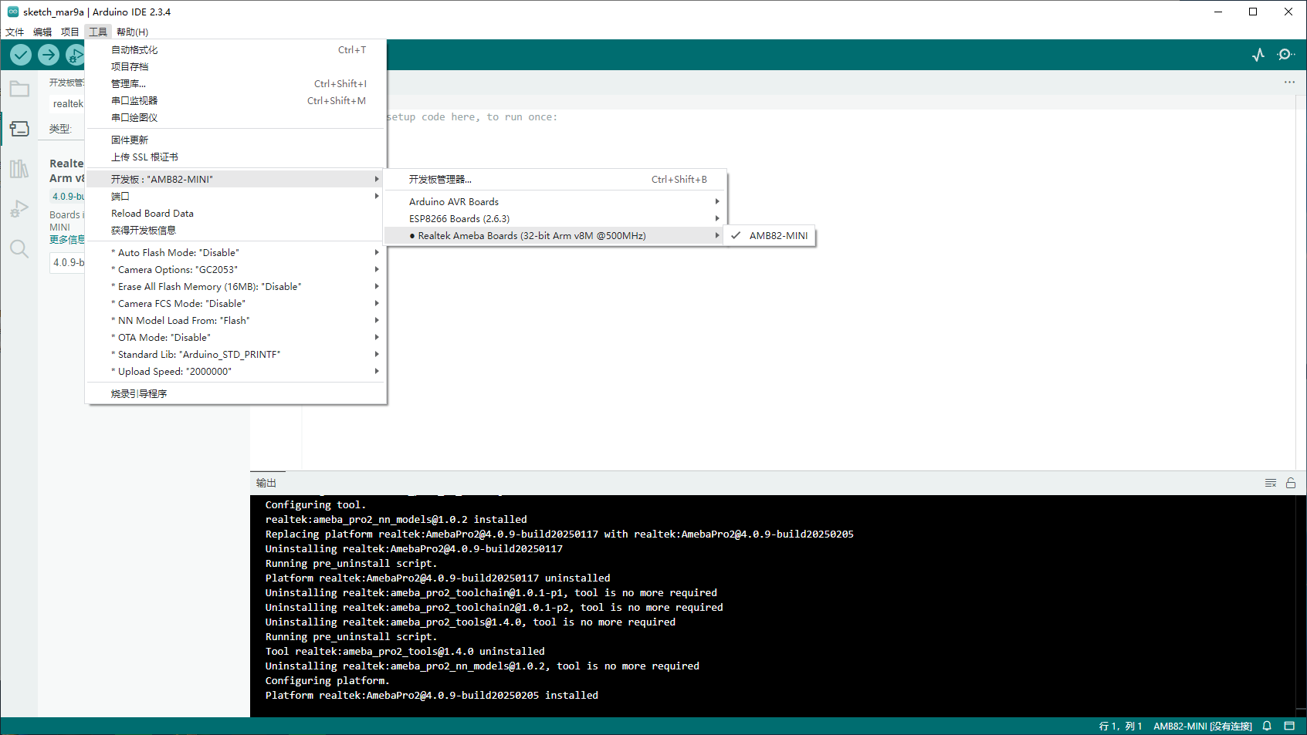Select Realtek Ameba Boards submenu item

(x=554, y=236)
